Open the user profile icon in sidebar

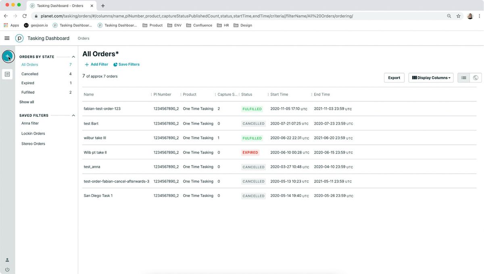(x=7, y=260)
